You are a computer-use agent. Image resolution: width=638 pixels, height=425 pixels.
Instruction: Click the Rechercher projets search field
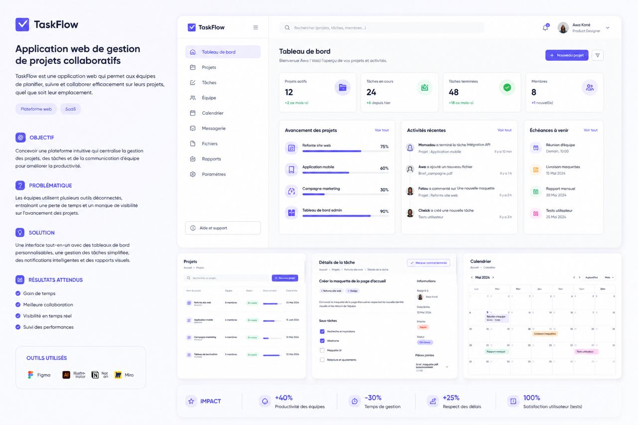(382, 28)
